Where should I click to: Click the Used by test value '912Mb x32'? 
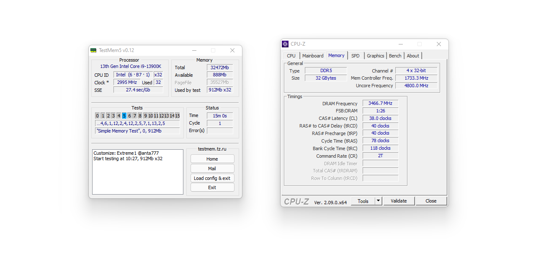pyautogui.click(x=220, y=90)
